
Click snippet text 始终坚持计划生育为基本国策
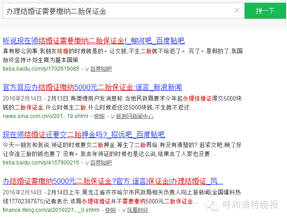[x=40, y=60]
